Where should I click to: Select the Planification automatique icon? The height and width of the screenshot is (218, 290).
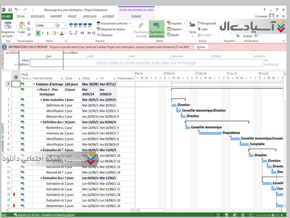(157, 25)
